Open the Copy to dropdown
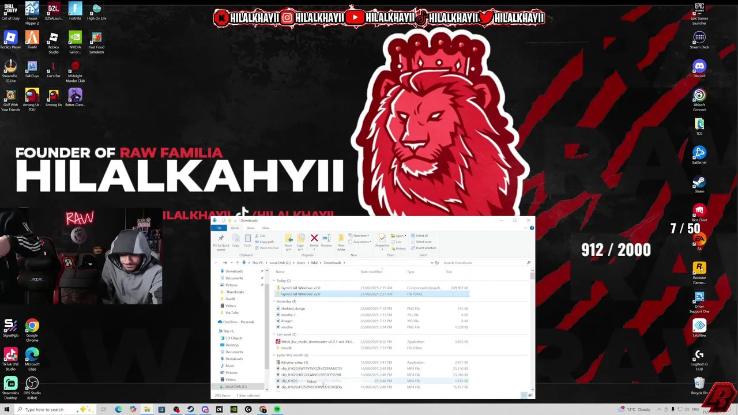Screen dimensions: 738x415 [300, 242]
